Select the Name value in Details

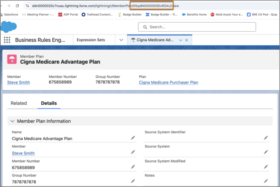(42, 138)
